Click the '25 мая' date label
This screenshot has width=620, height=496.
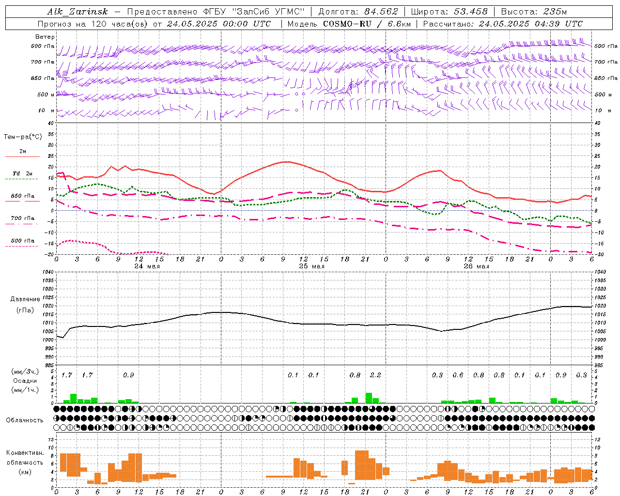[x=312, y=266]
